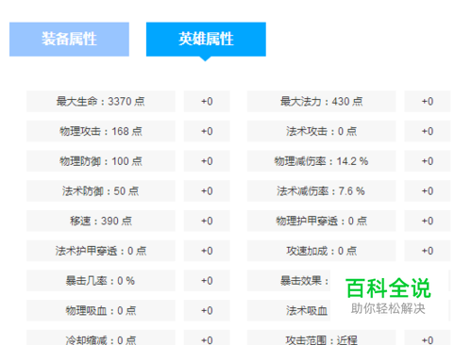Select the 法术护甲穿透：0 点 cell
This screenshot has height=345, width=472.
point(101,251)
